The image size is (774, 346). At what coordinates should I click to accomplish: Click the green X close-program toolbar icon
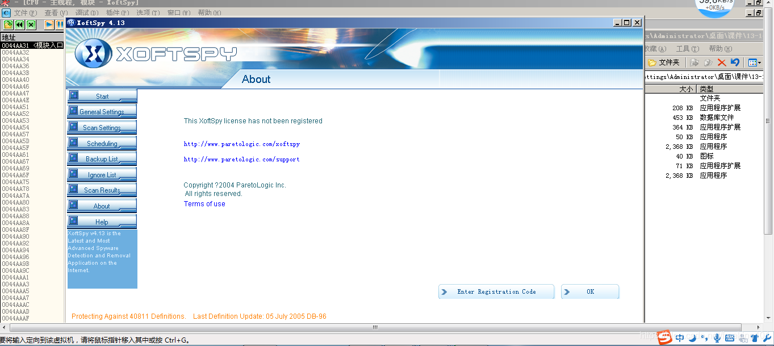[x=31, y=24]
